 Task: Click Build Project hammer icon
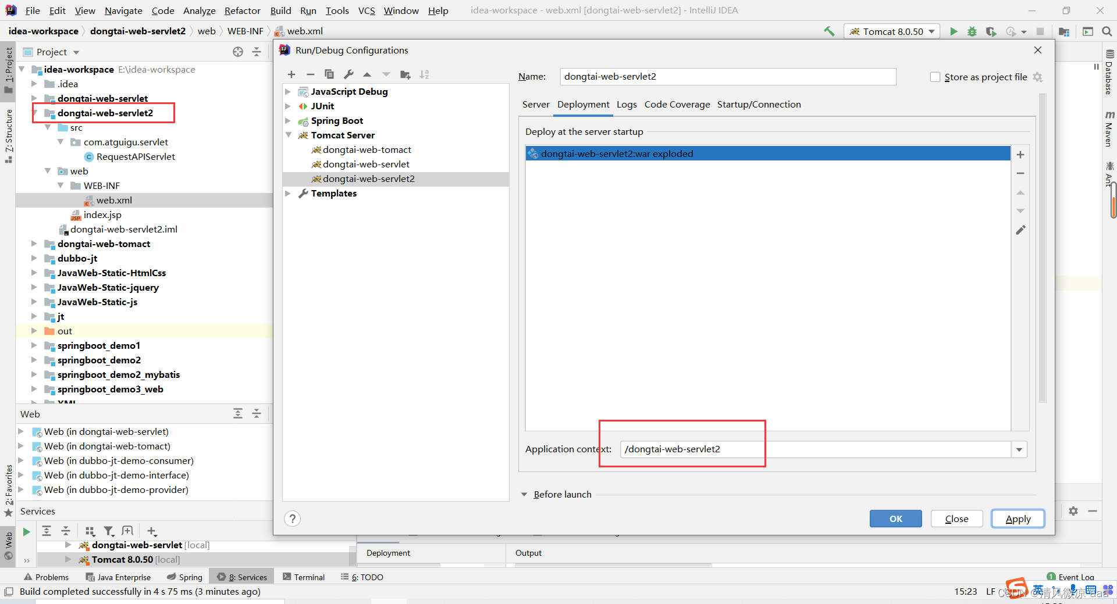[829, 31]
